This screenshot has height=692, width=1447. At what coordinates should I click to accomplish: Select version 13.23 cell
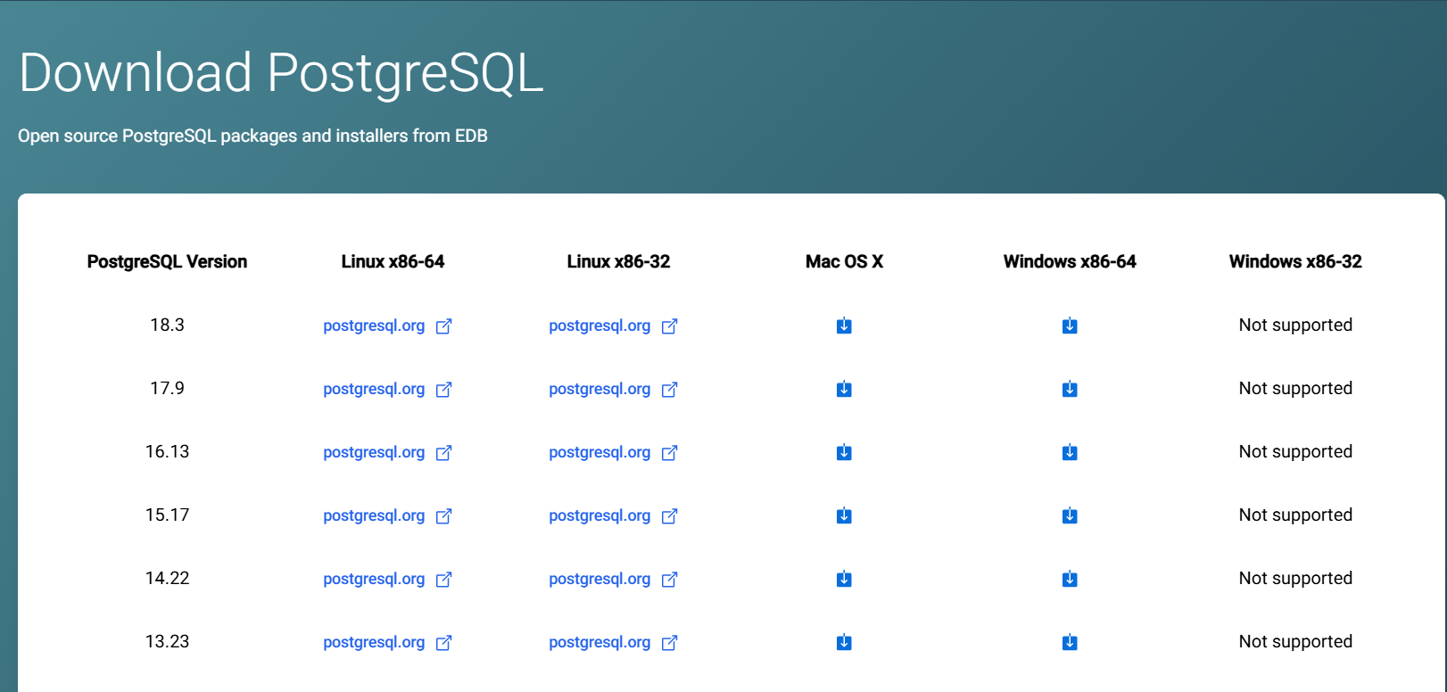[167, 641]
